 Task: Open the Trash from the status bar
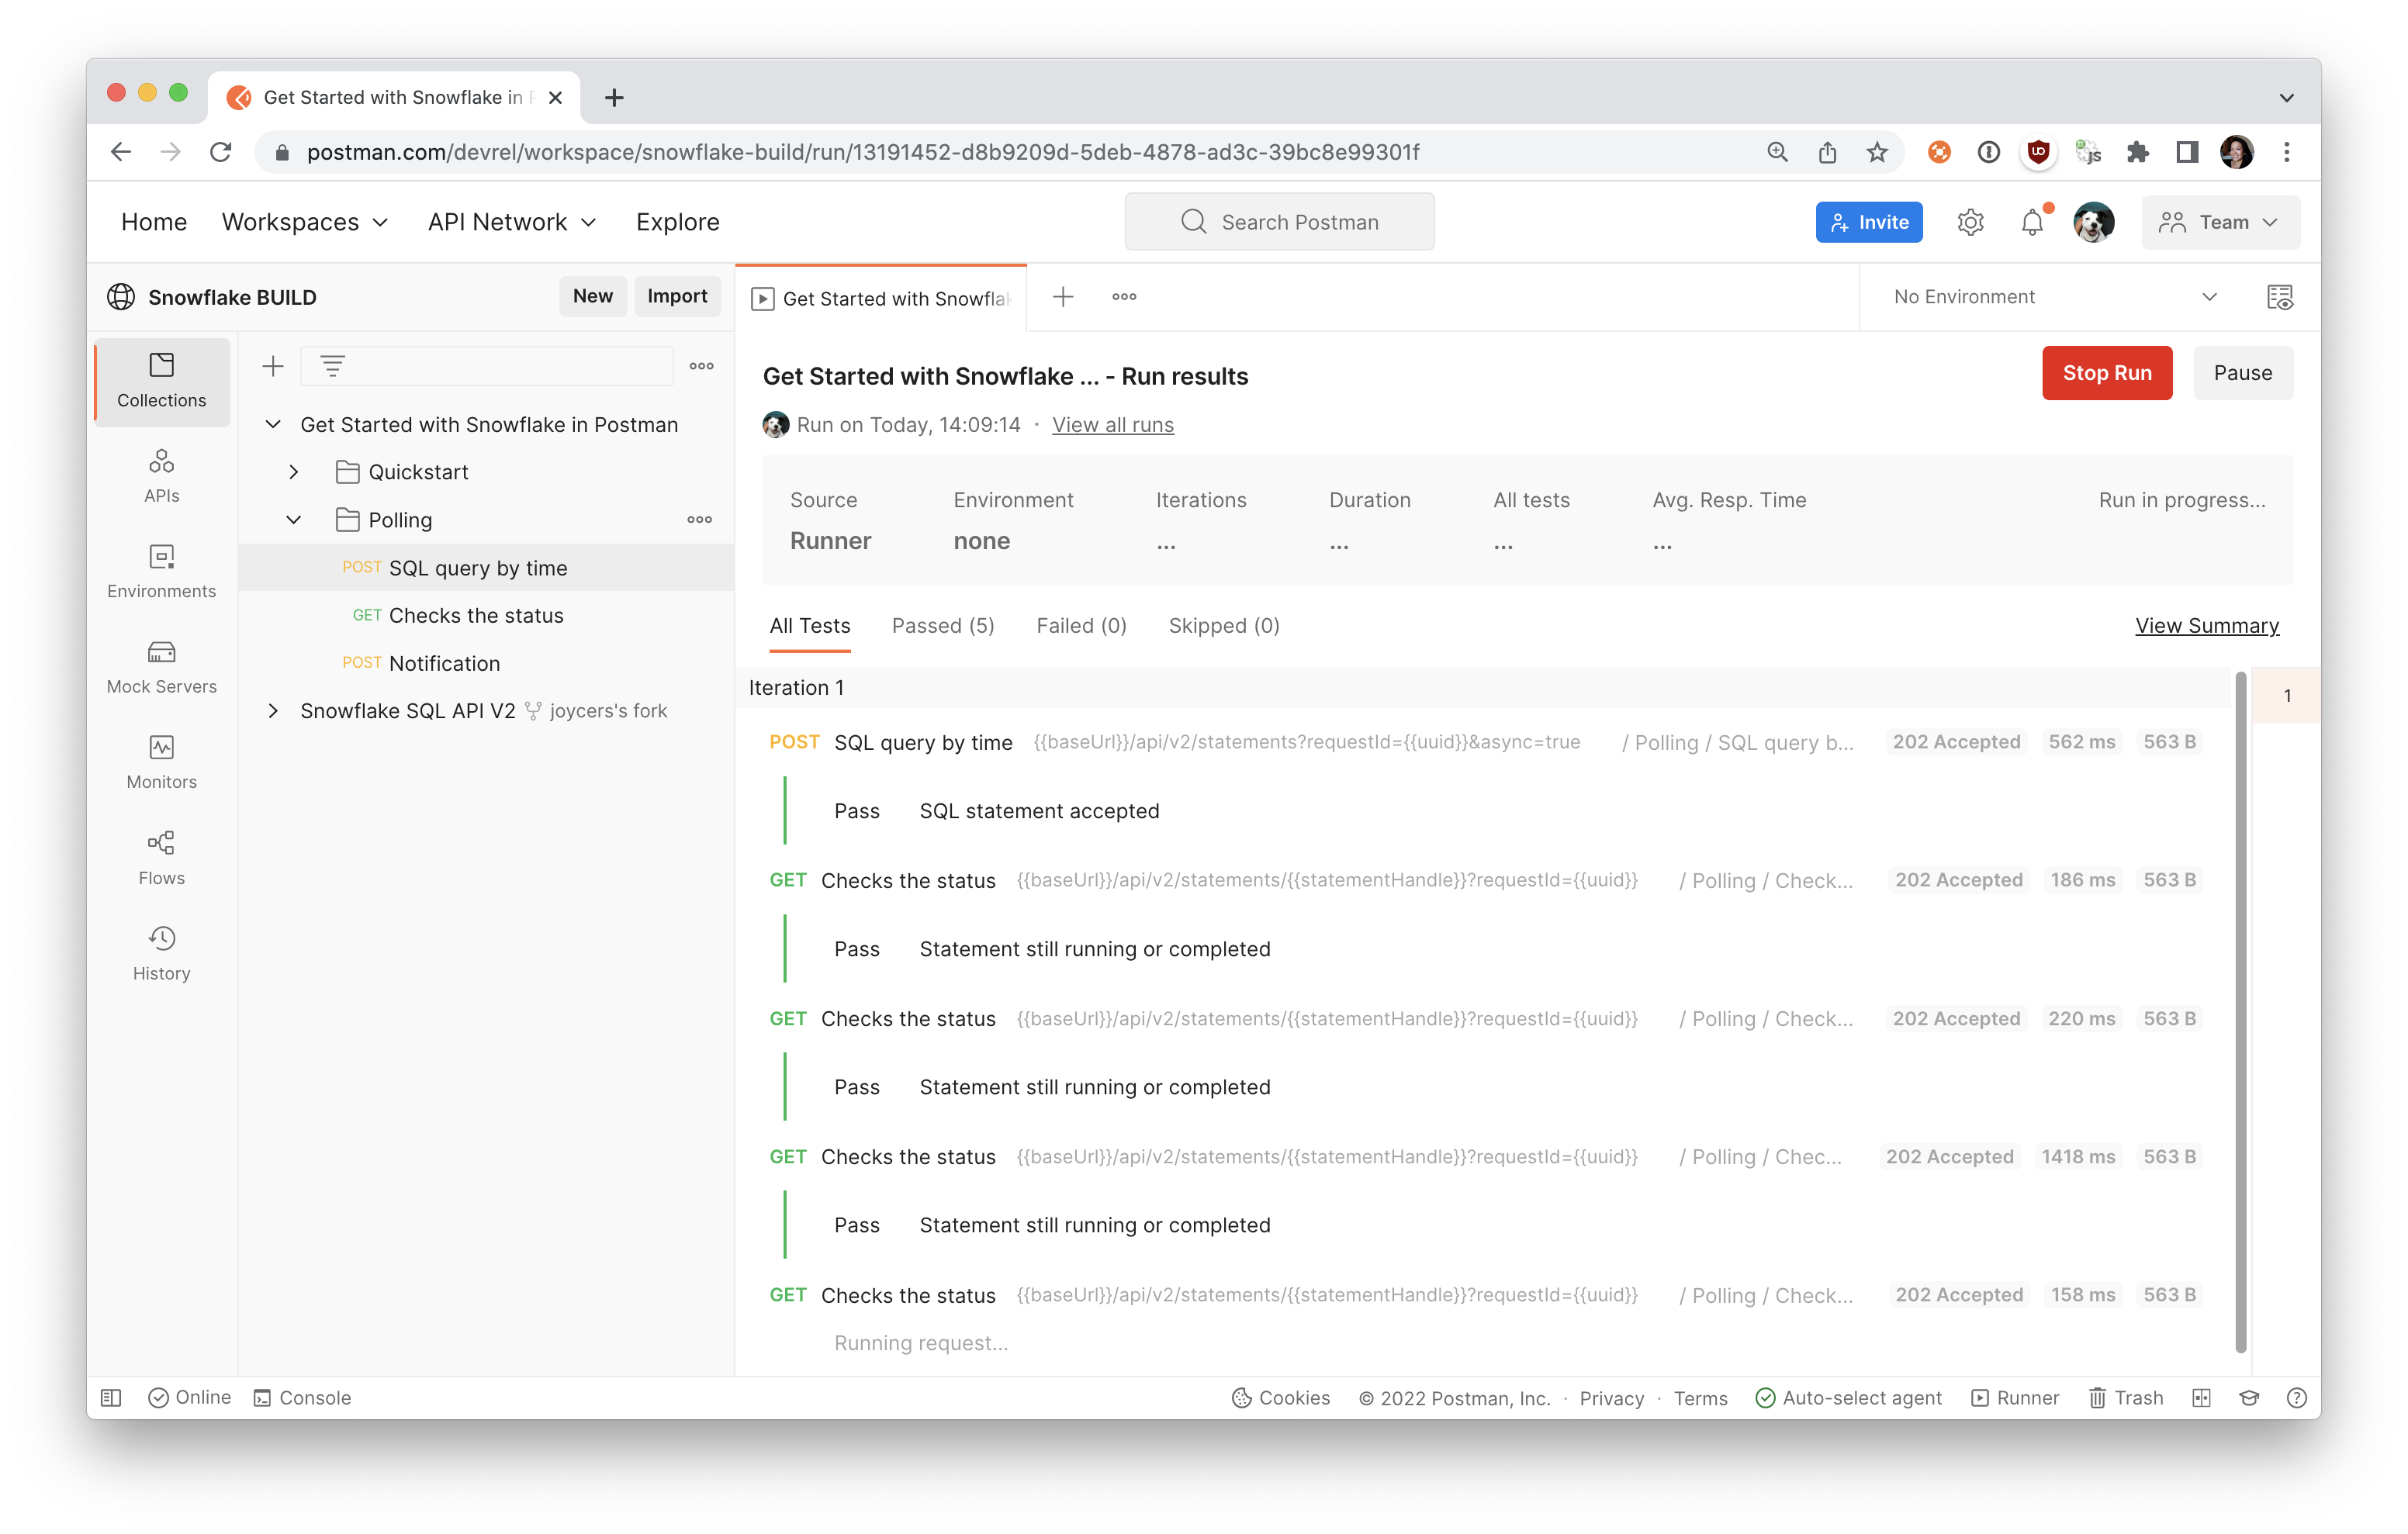pyautogui.click(x=2126, y=1397)
